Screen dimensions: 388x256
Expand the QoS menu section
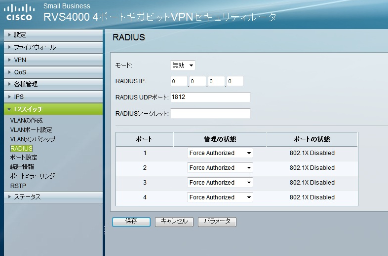coord(53,72)
